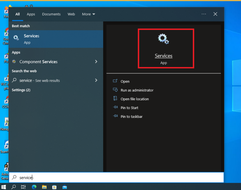This screenshot has height=190, width=241.
Task: Choose Open file location
Action: [x=134, y=99]
